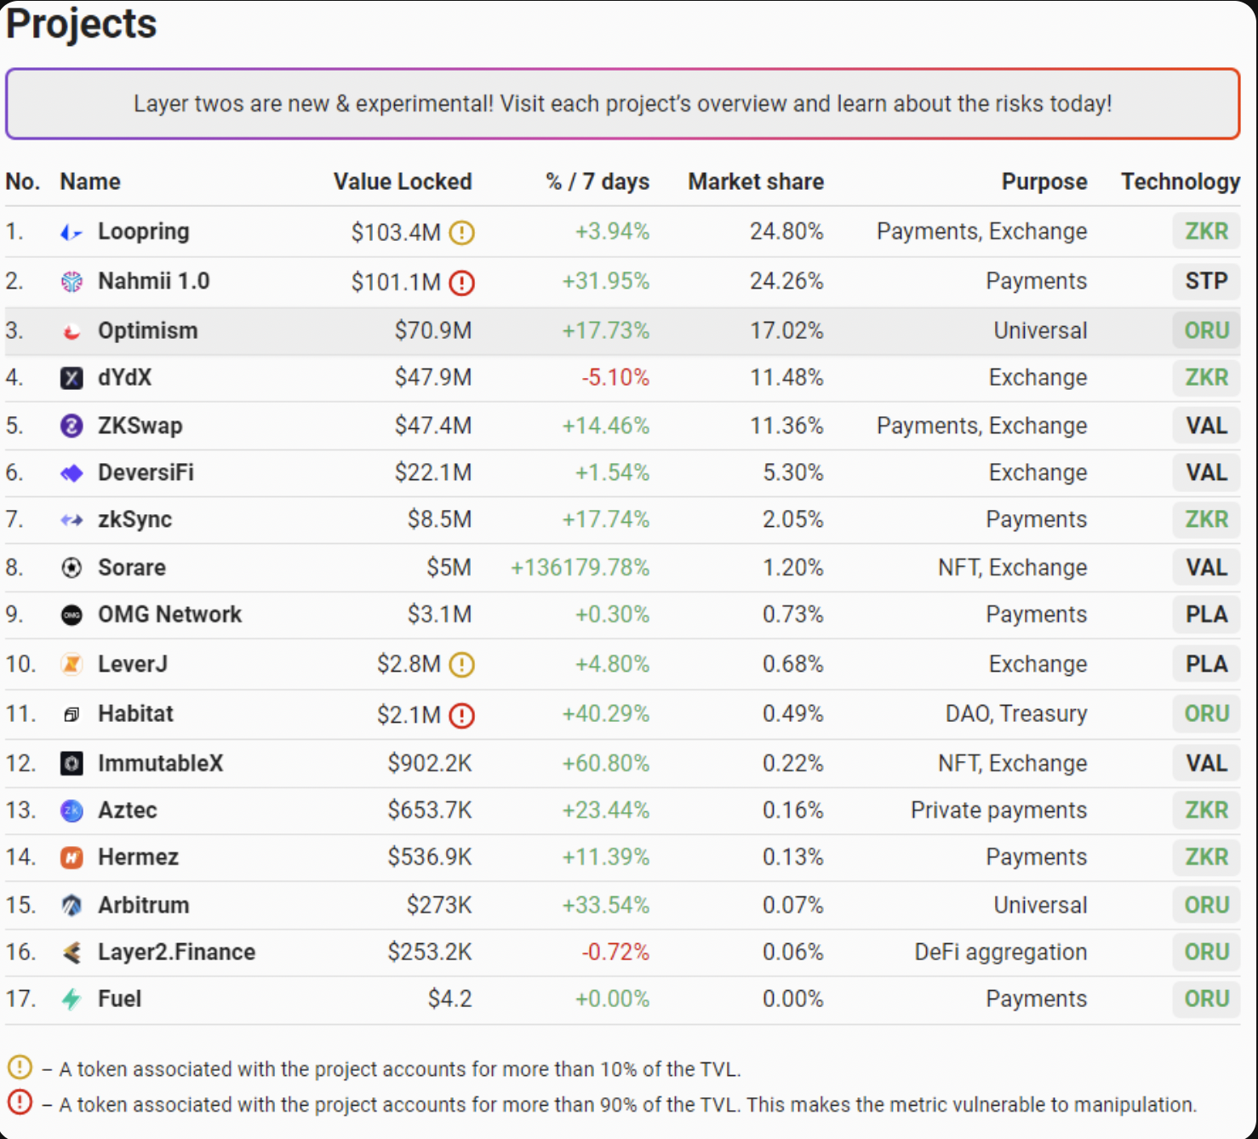Click the +136179.78% change for Sorare
The height and width of the screenshot is (1139, 1258).
click(580, 567)
